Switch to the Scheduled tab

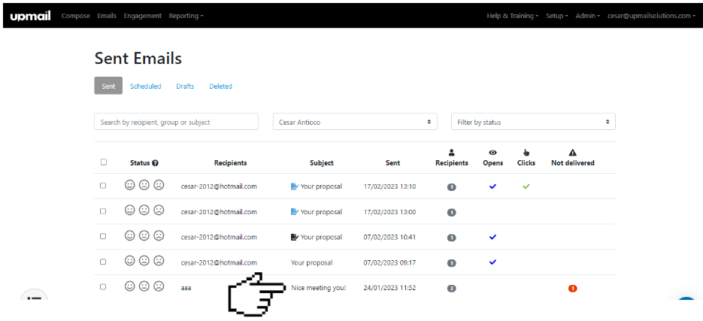pos(145,86)
